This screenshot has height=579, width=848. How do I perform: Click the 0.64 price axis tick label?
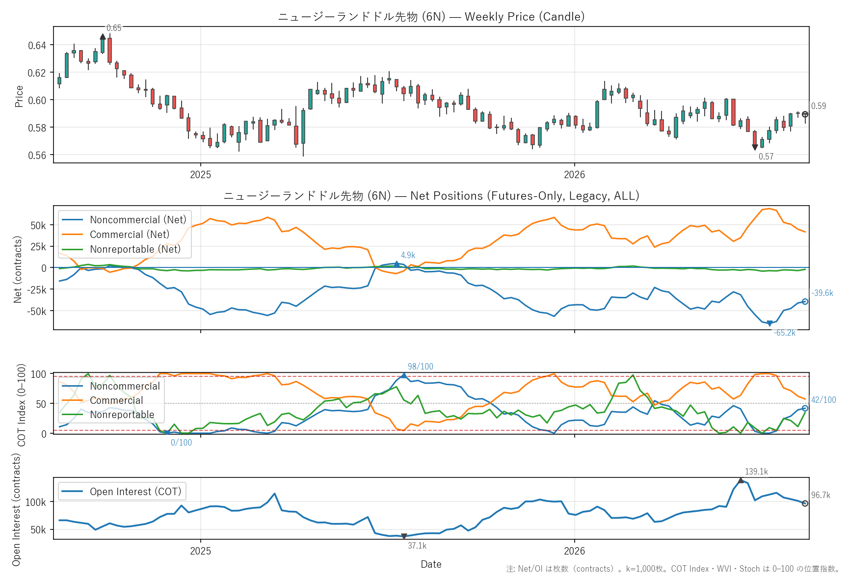point(37,46)
